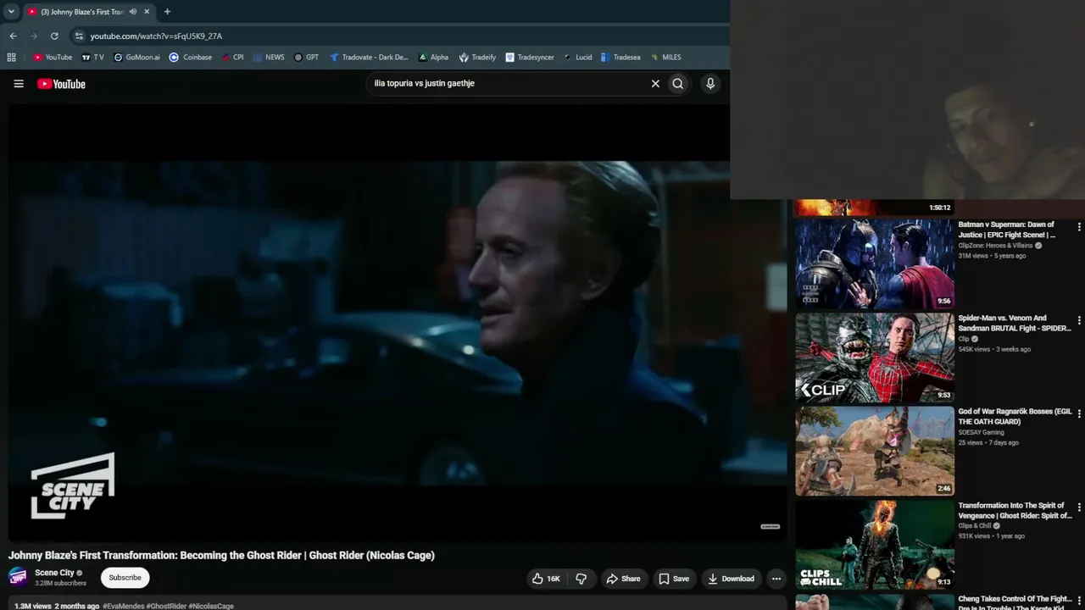This screenshot has width=1085, height=610.
Task: Open a new browser tab
Action: click(x=167, y=12)
